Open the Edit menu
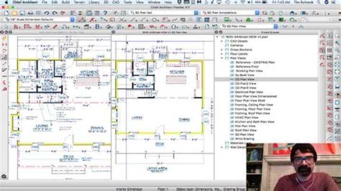 54,2
